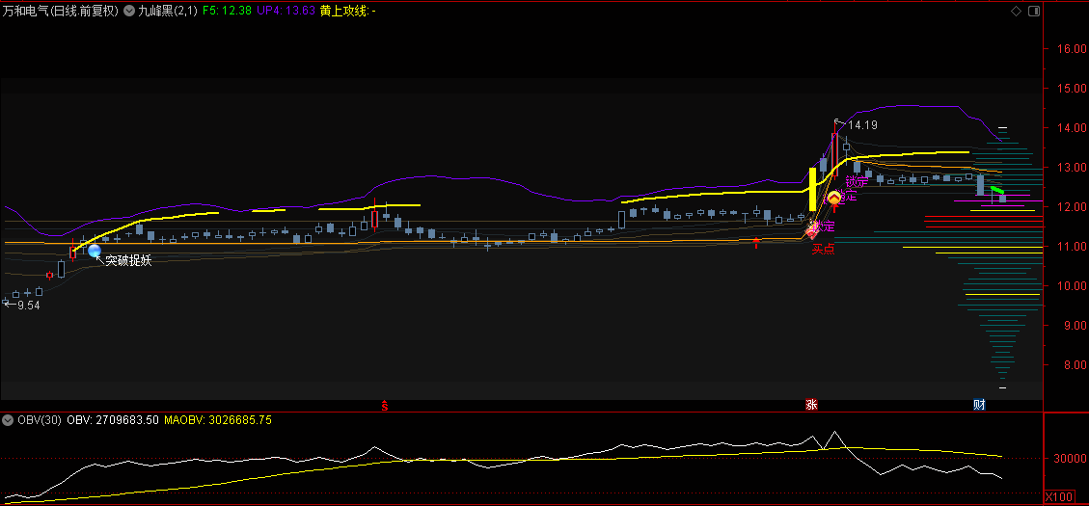Click the MAOBV value label
The image size is (1089, 506).
click(217, 420)
